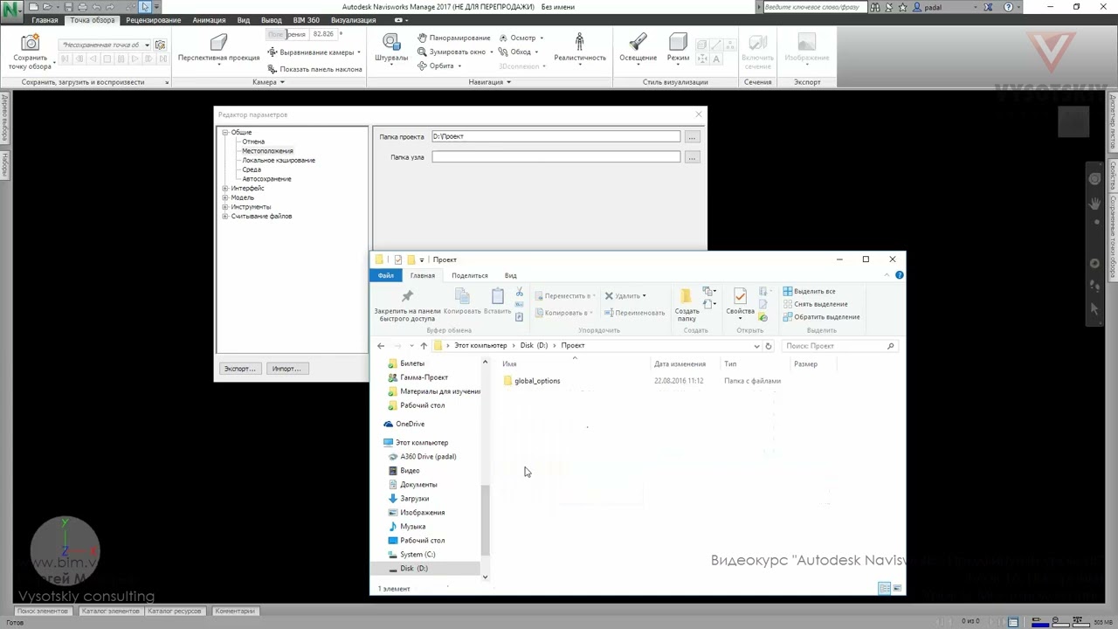This screenshot has width=1118, height=629.
Task: Open the saved viewpoint name dropdown
Action: (x=147, y=45)
